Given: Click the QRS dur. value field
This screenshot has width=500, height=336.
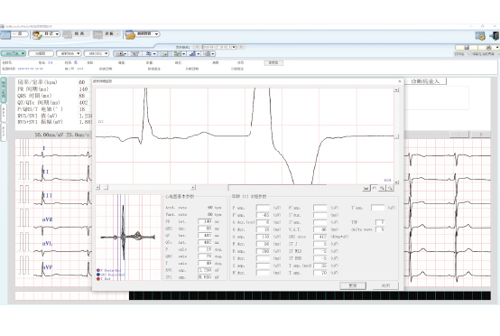Looking at the screenshot, I should point(205,229).
